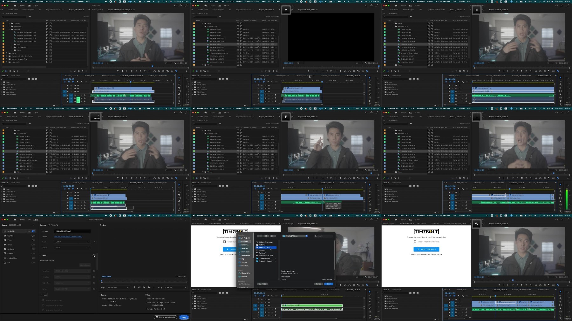Click the program monitor playhead in W-overlay screenshot

click(513, 280)
